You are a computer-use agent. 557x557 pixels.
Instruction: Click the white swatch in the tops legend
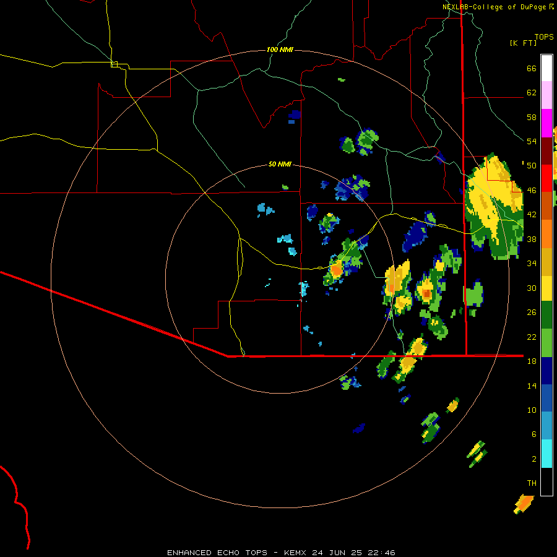[x=546, y=68]
